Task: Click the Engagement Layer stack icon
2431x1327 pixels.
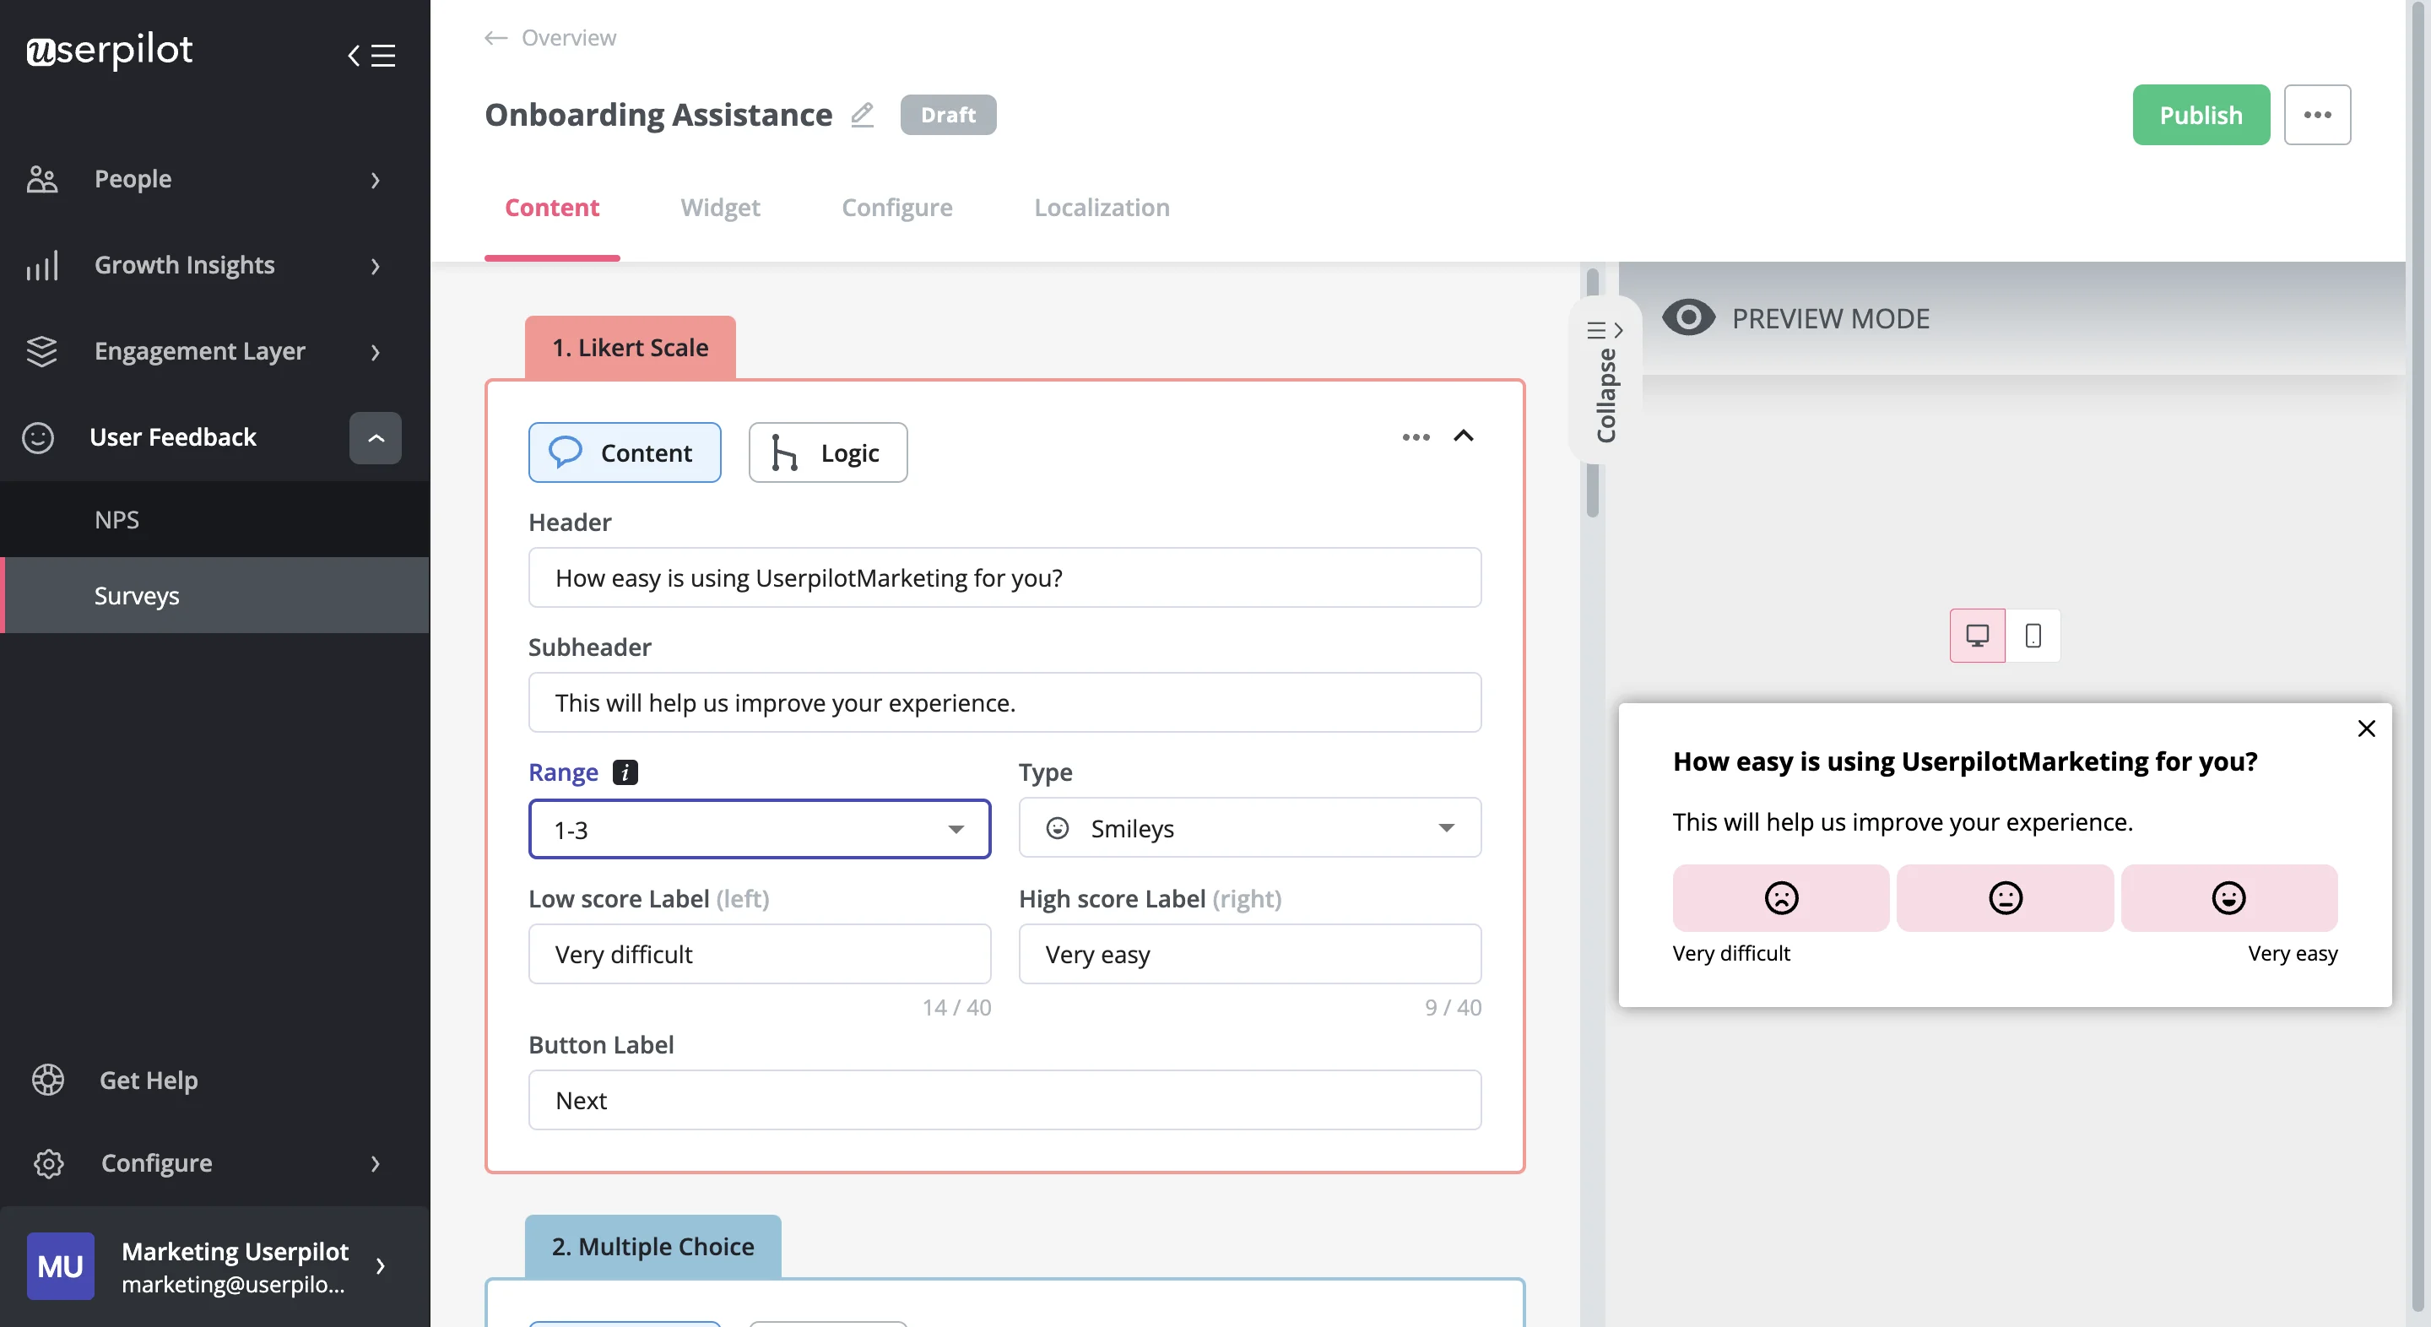Action: coord(41,351)
